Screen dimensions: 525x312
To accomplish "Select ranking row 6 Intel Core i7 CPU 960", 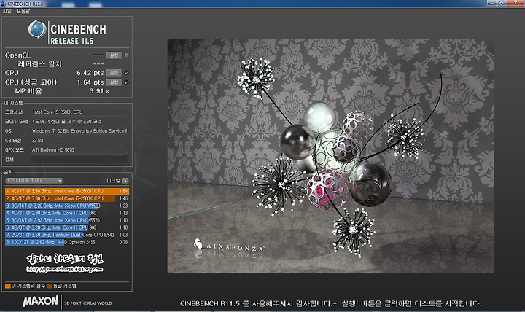I will tap(67, 227).
